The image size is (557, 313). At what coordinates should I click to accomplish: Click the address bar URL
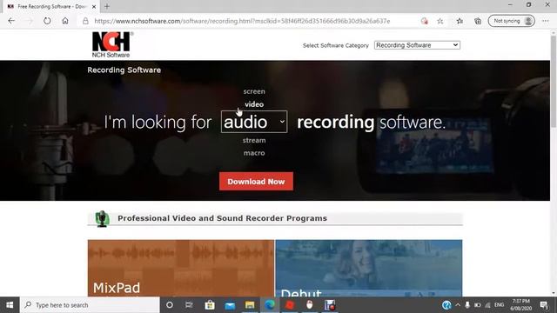pos(242,21)
